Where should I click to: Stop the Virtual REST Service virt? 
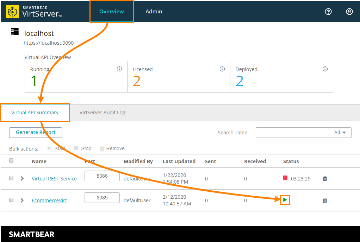click(x=285, y=178)
